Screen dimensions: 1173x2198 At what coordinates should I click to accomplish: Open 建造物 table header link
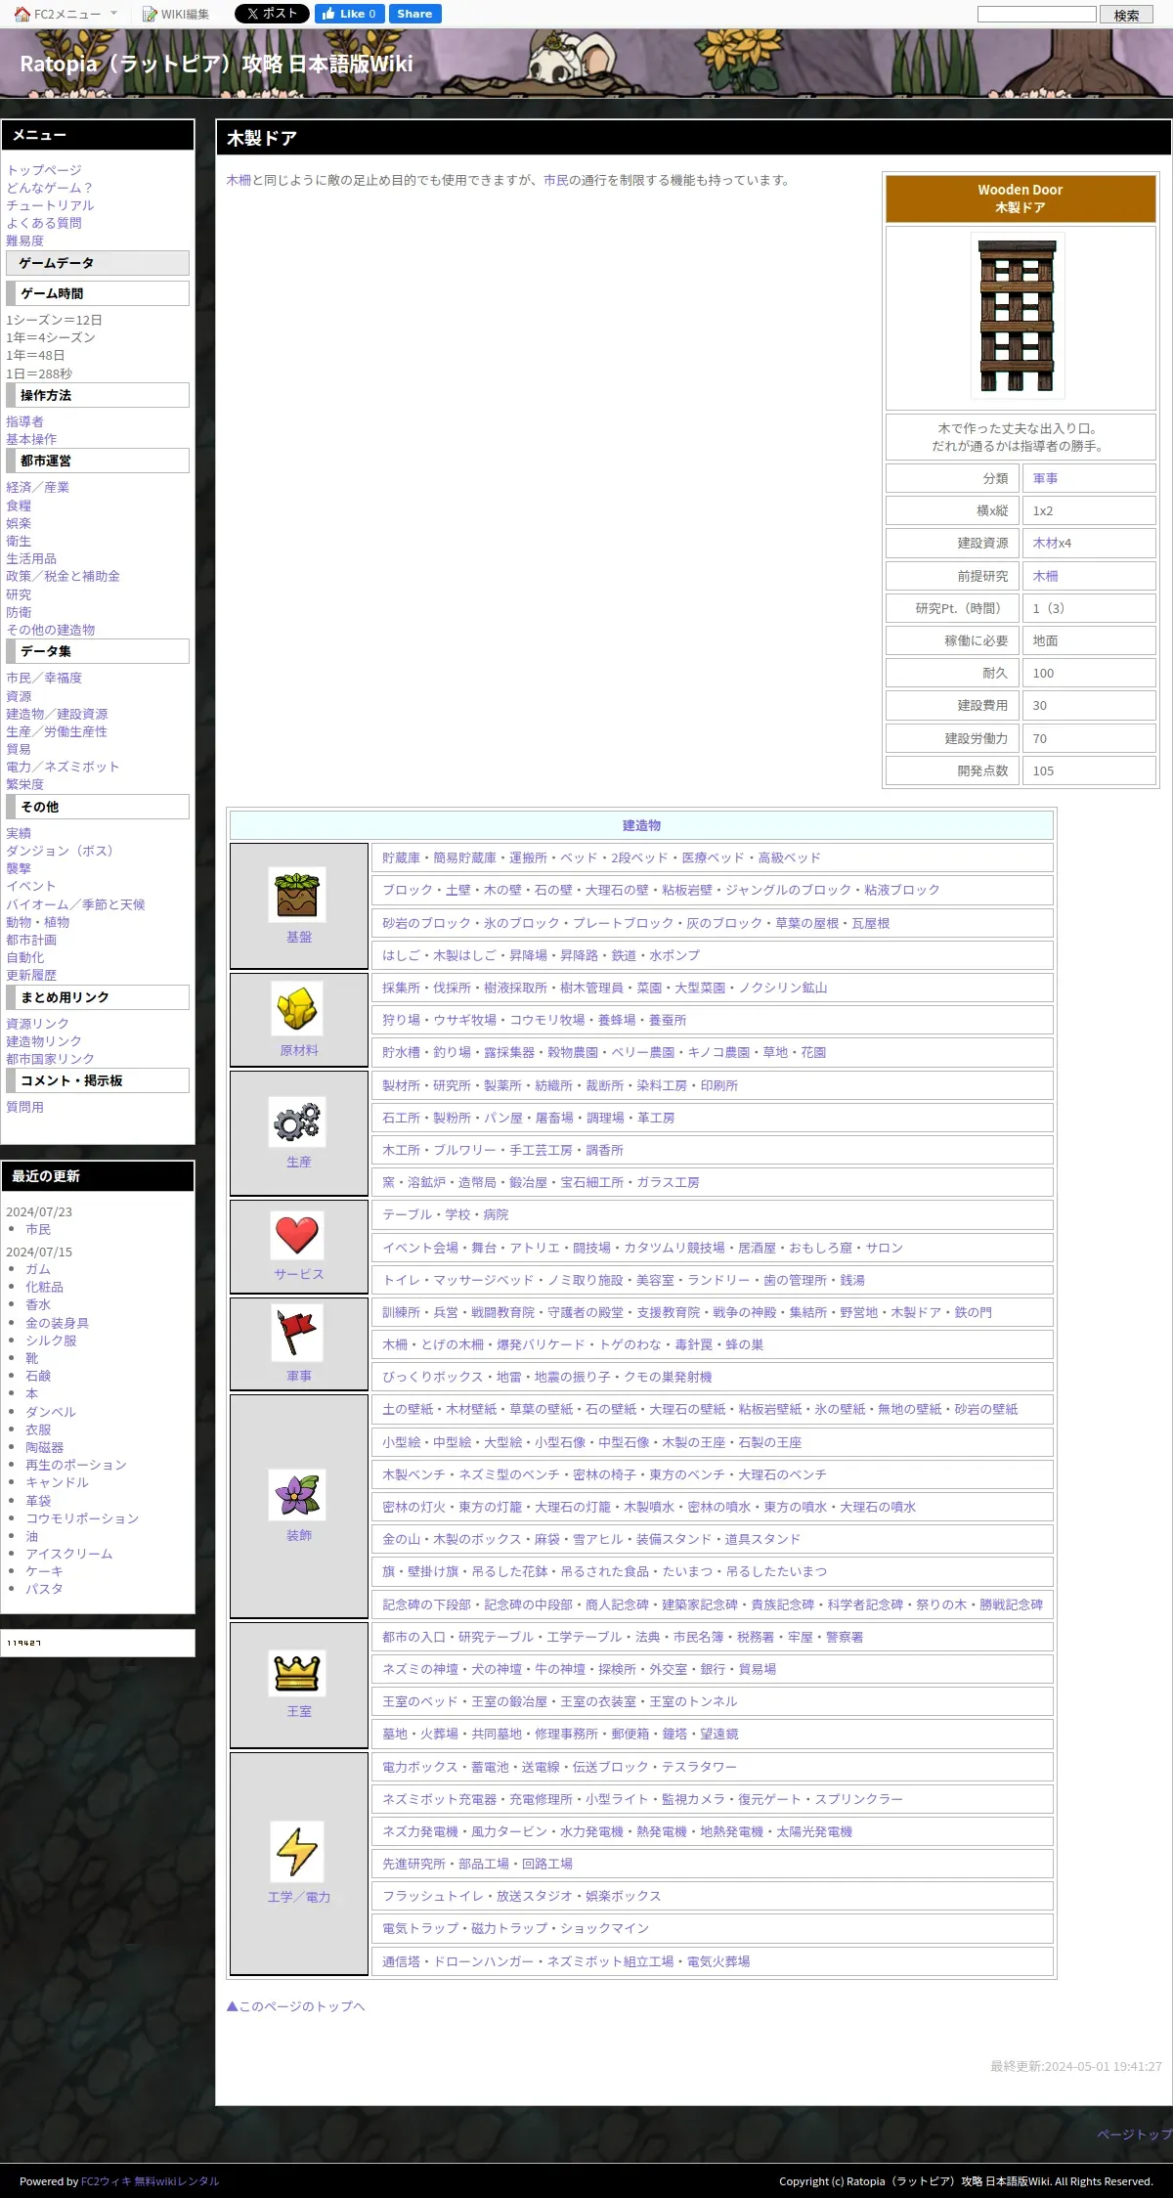(x=641, y=825)
